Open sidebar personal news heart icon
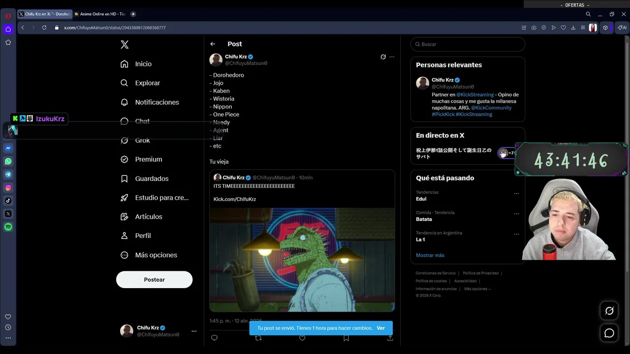 pyautogui.click(x=8, y=317)
